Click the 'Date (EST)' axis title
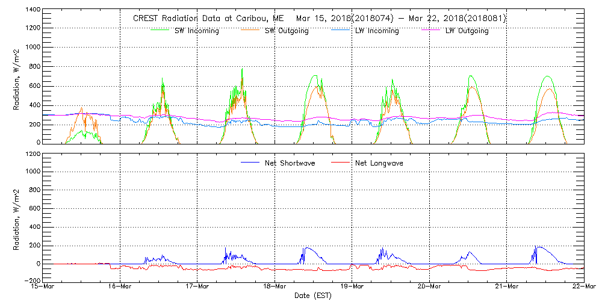The image size is (602, 301). [313, 296]
